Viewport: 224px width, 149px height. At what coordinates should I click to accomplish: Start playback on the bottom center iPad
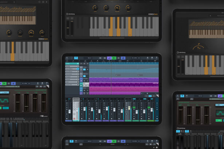pyautogui.click(x=114, y=141)
